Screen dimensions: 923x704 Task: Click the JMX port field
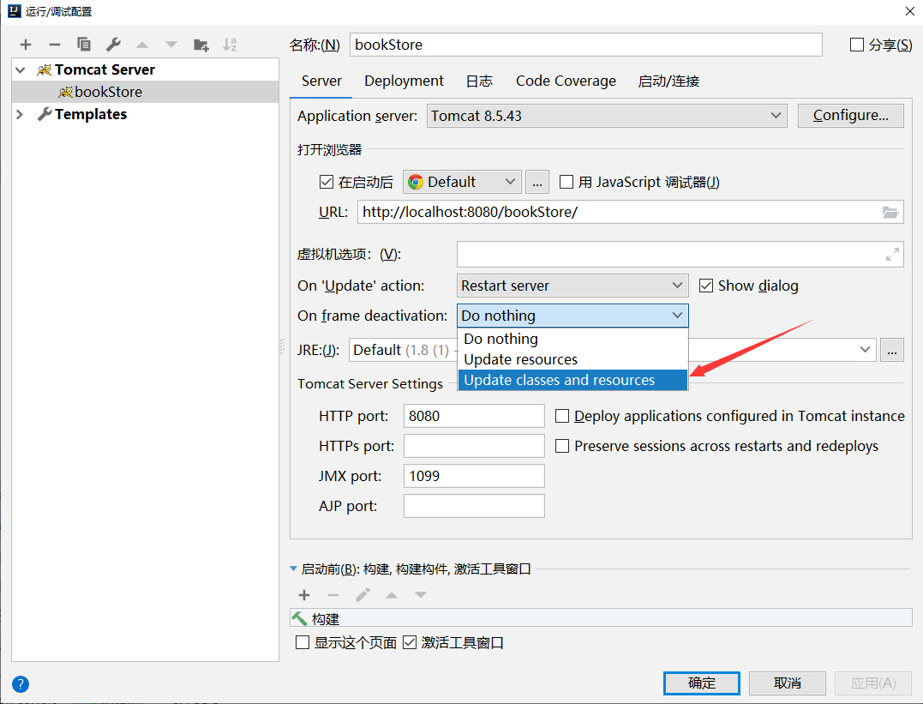click(474, 476)
